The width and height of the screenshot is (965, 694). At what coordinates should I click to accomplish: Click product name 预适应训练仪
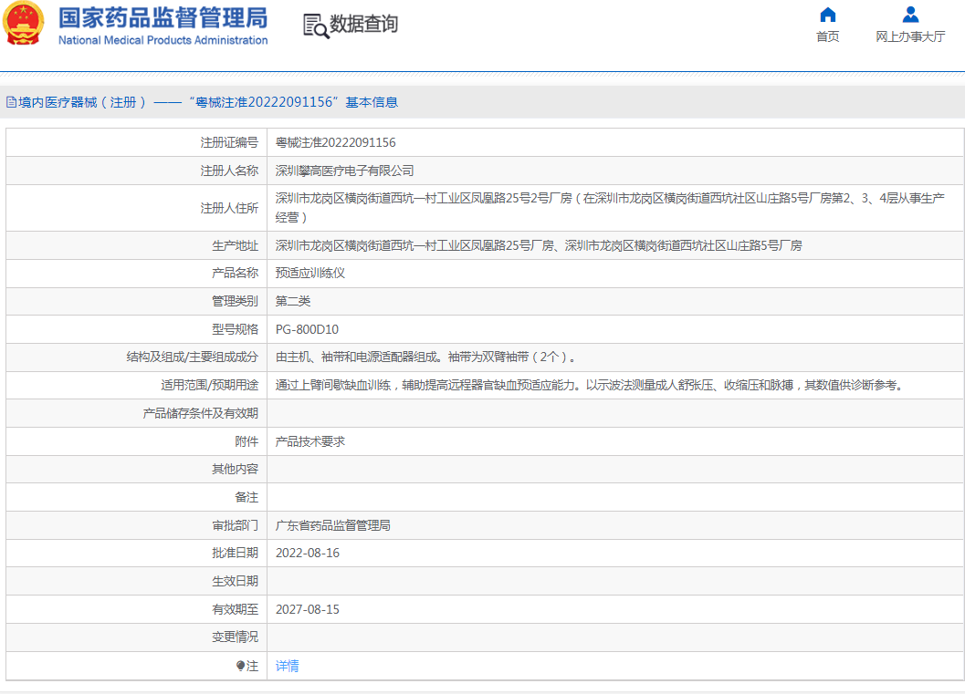pos(309,273)
